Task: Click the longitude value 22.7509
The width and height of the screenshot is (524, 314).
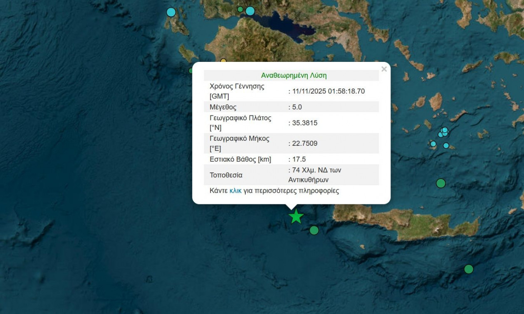Action: [x=304, y=144]
